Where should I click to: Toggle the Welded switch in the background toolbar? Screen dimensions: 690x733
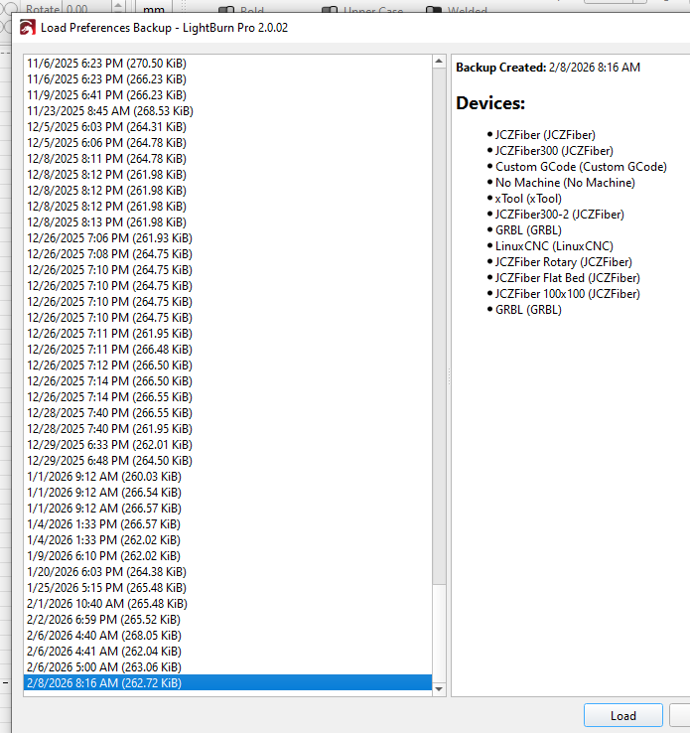click(x=434, y=9)
